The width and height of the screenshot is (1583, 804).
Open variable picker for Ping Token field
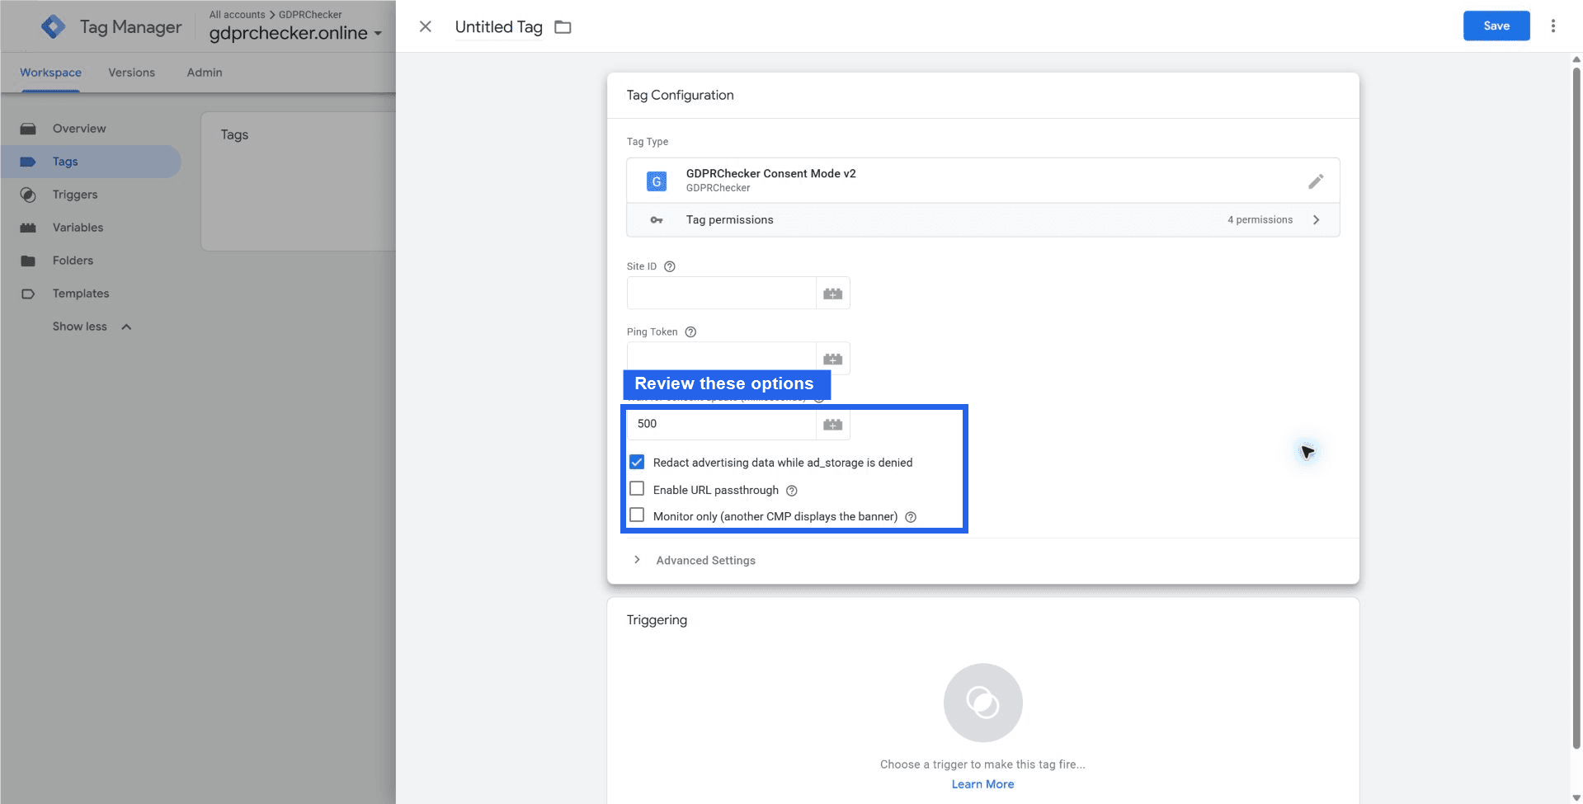(833, 359)
